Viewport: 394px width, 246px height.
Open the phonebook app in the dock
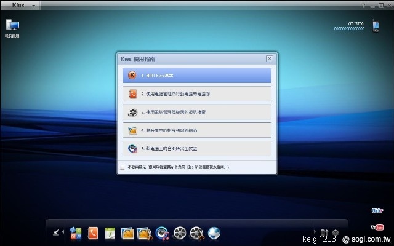coord(93,232)
